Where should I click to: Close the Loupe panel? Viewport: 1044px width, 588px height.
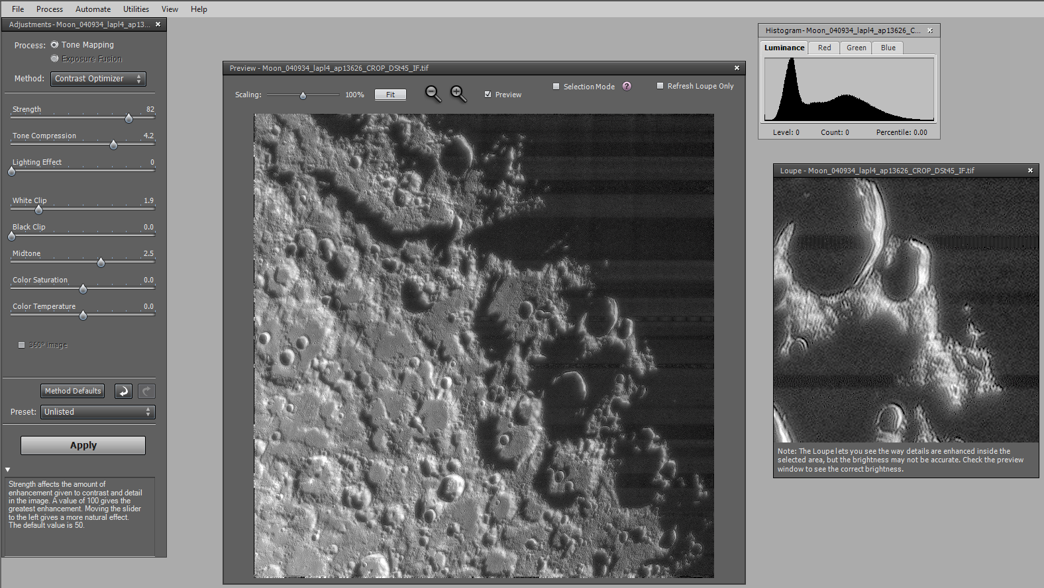pos(1030,171)
